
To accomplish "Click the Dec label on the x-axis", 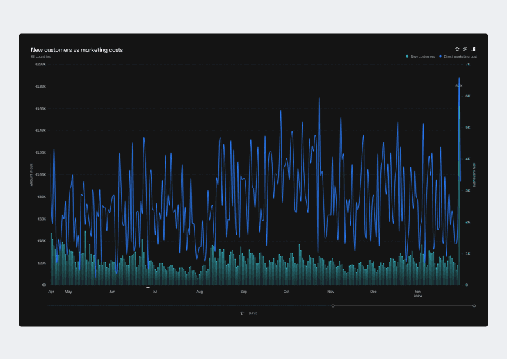I will (373, 292).
